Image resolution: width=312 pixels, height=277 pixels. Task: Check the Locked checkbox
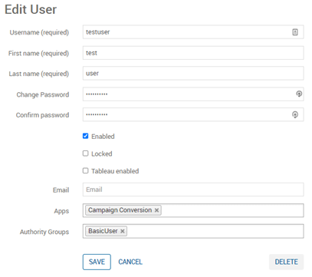click(85, 153)
